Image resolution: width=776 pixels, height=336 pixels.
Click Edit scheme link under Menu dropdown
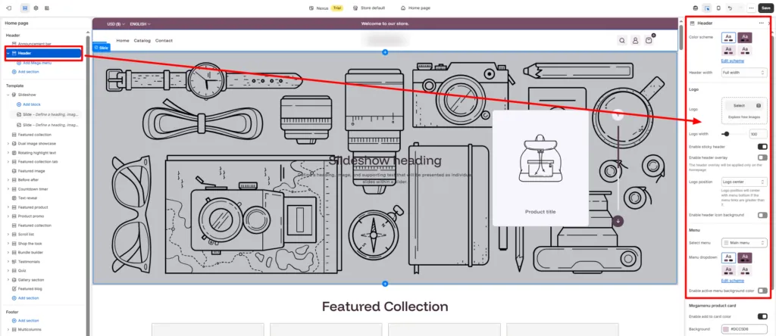pos(733,280)
